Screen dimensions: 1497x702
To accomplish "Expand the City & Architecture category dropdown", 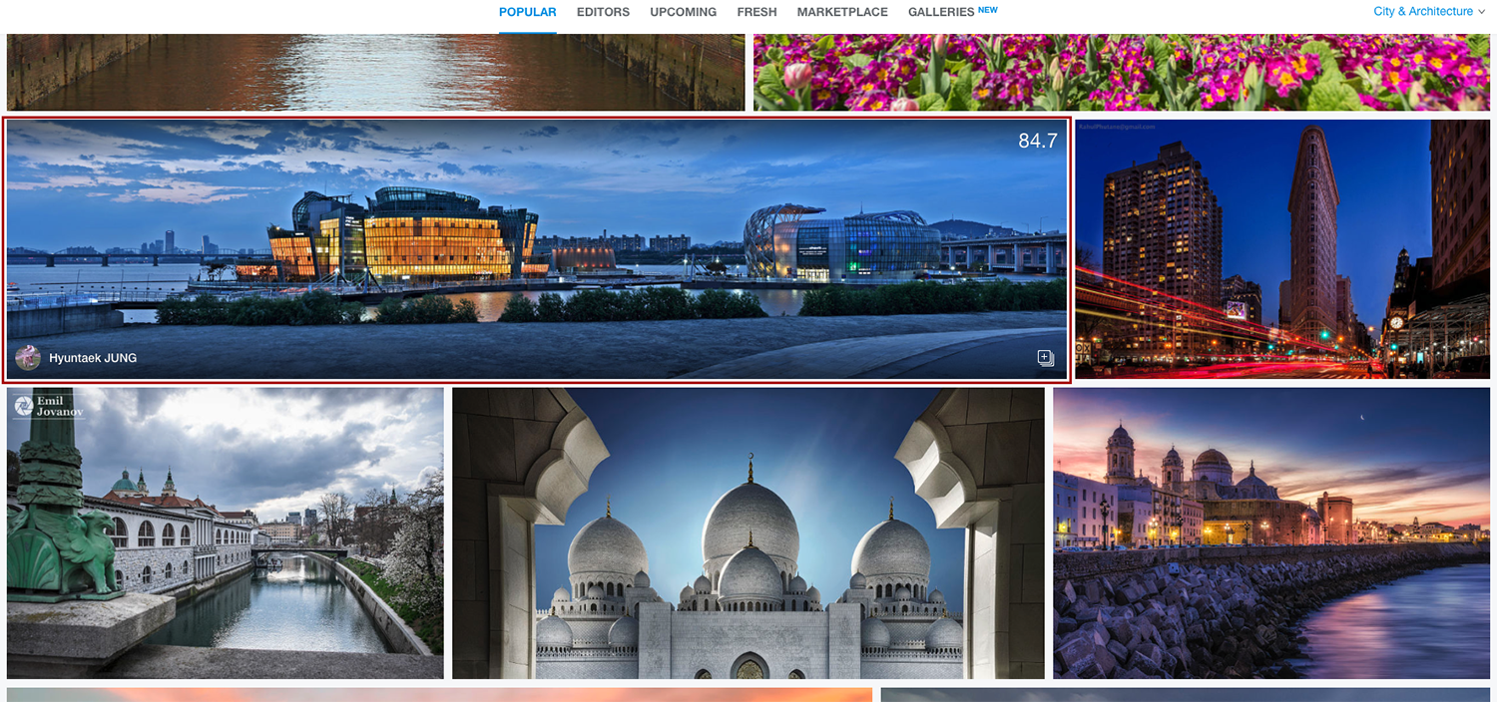I will (1429, 12).
